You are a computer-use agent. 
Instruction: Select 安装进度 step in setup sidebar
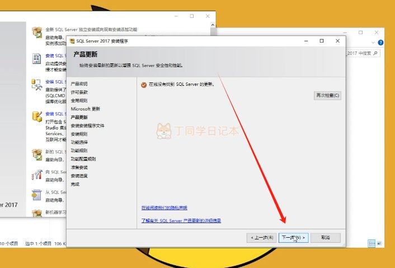tap(79, 175)
